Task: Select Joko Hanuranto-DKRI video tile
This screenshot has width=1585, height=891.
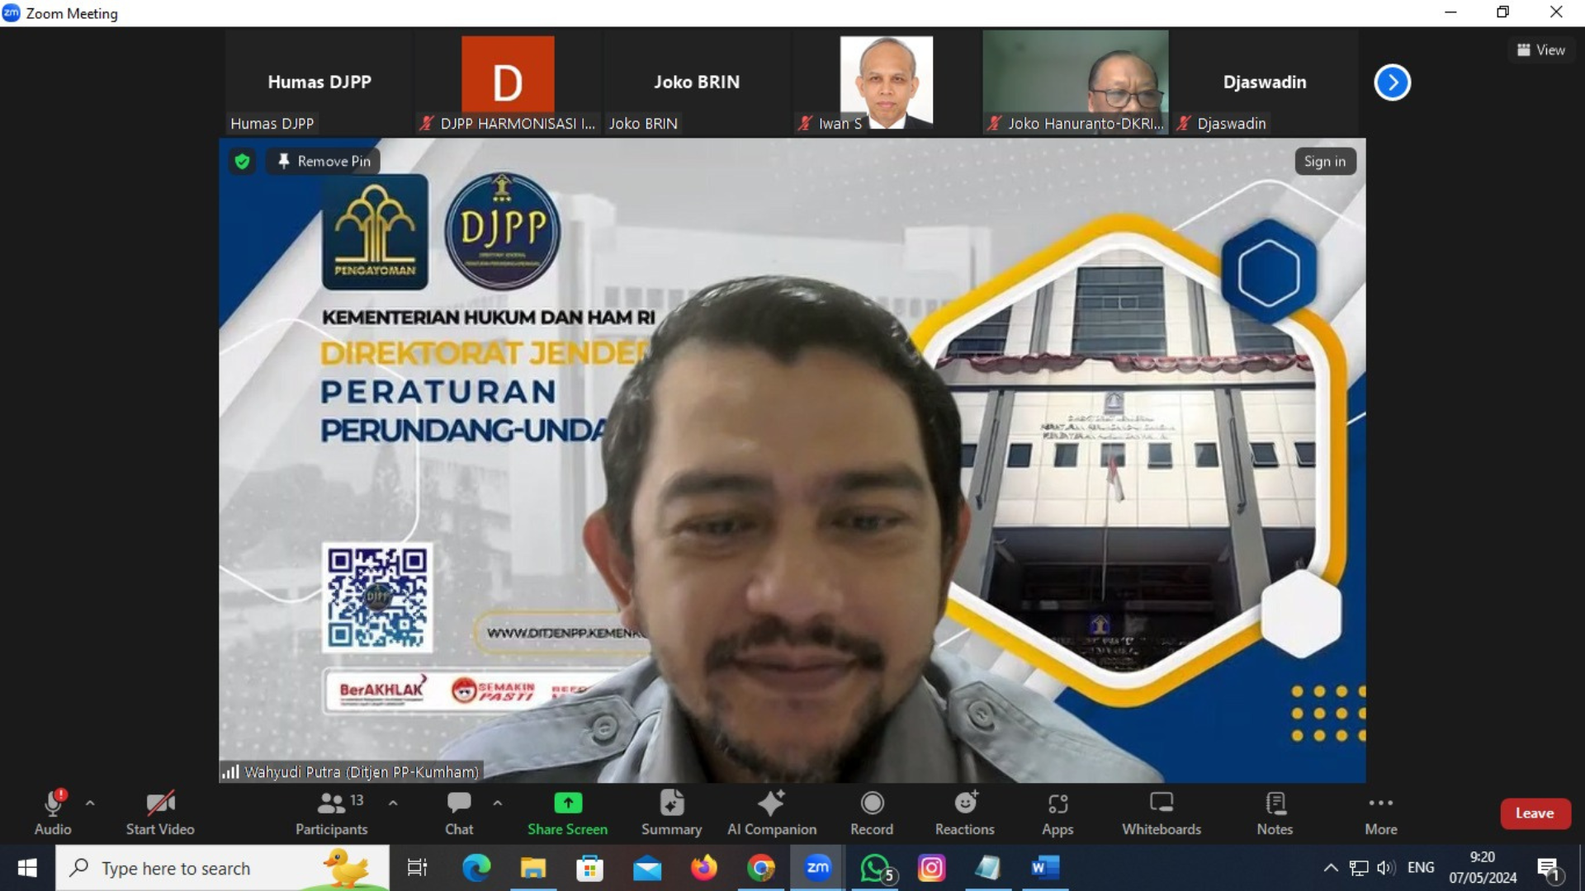Action: (x=1075, y=82)
